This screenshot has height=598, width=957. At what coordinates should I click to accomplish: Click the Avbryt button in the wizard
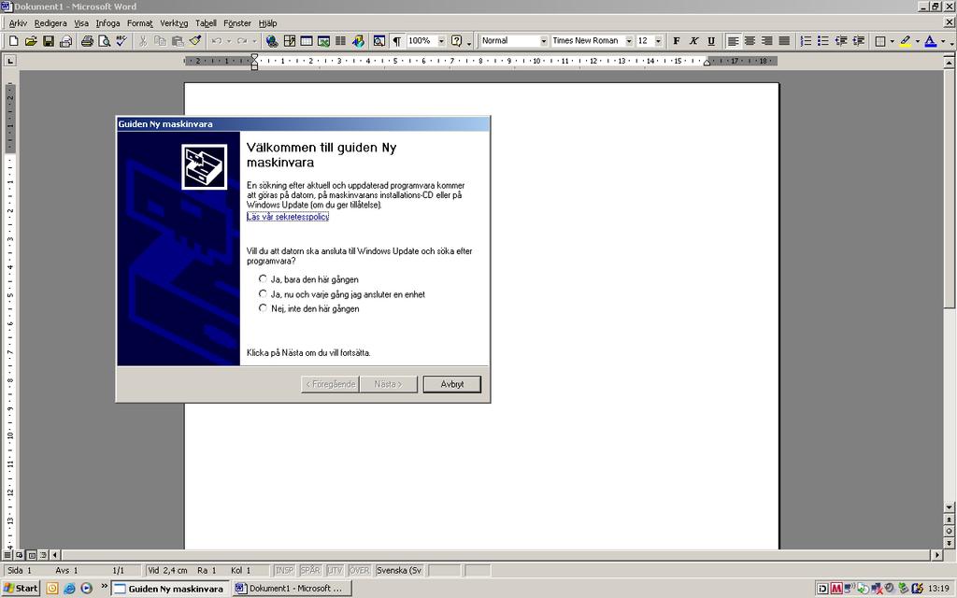coord(452,384)
